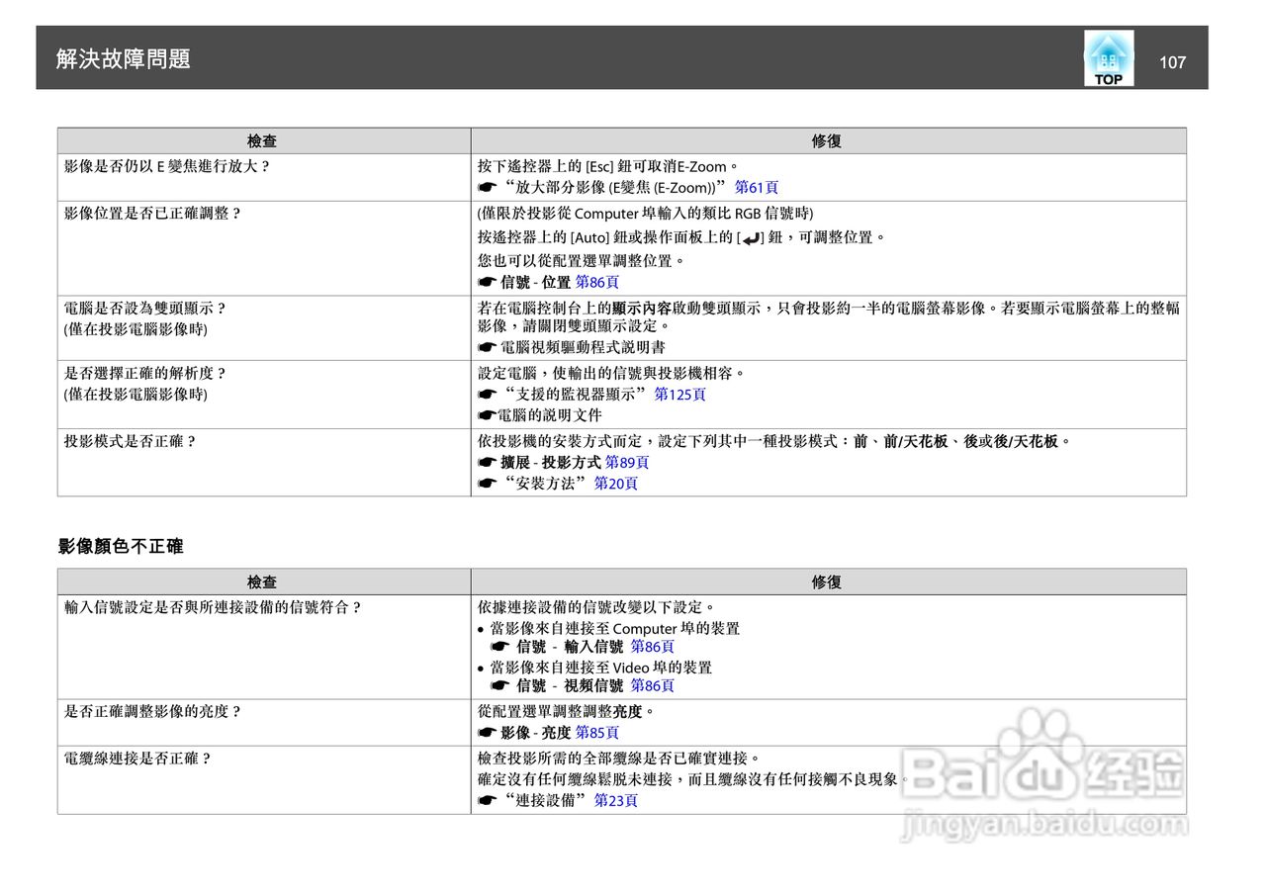1266x895 pixels.
Task: Click the first table's 檢查 column header
Action: click(263, 141)
